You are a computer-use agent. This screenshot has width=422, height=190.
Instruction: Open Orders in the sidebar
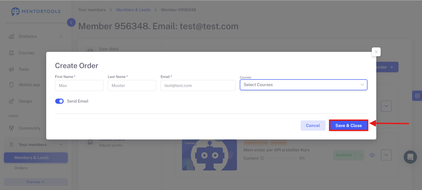coord(21,168)
